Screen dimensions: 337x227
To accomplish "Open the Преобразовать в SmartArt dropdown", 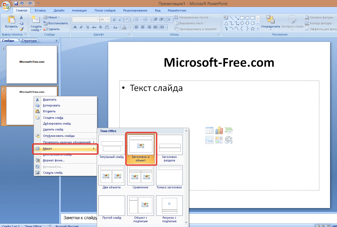I will pos(197,29).
